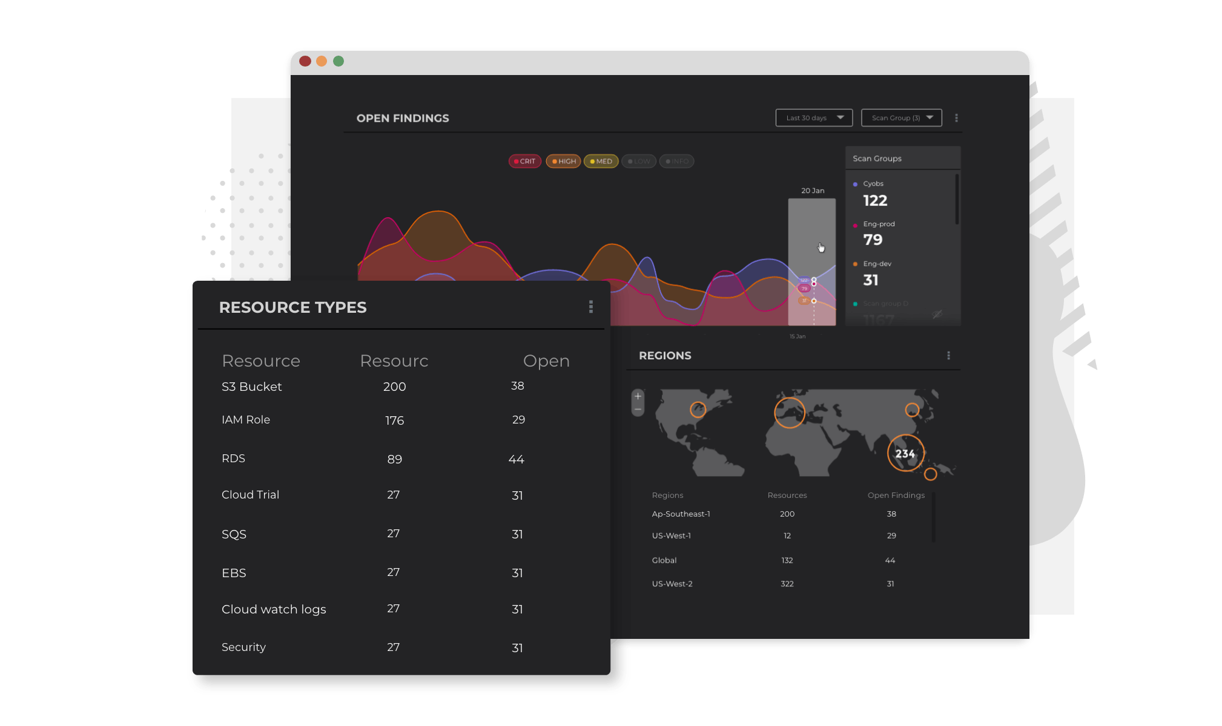The width and height of the screenshot is (1222, 726).
Task: Enable the LOW severity filter
Action: pyautogui.click(x=638, y=162)
